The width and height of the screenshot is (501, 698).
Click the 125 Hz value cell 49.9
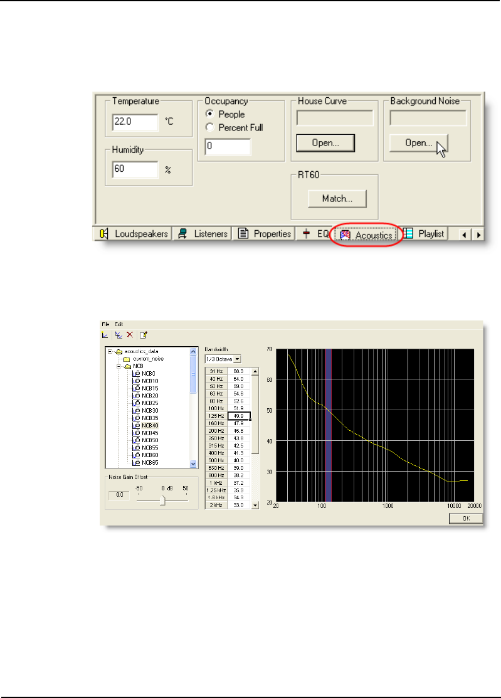point(239,416)
